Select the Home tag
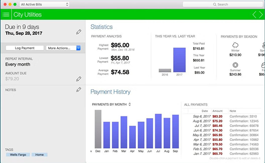The image size is (265, 163). pos(39,155)
